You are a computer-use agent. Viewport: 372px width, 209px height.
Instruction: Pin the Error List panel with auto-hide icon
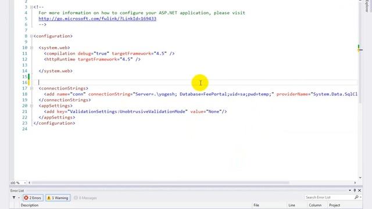355,190
